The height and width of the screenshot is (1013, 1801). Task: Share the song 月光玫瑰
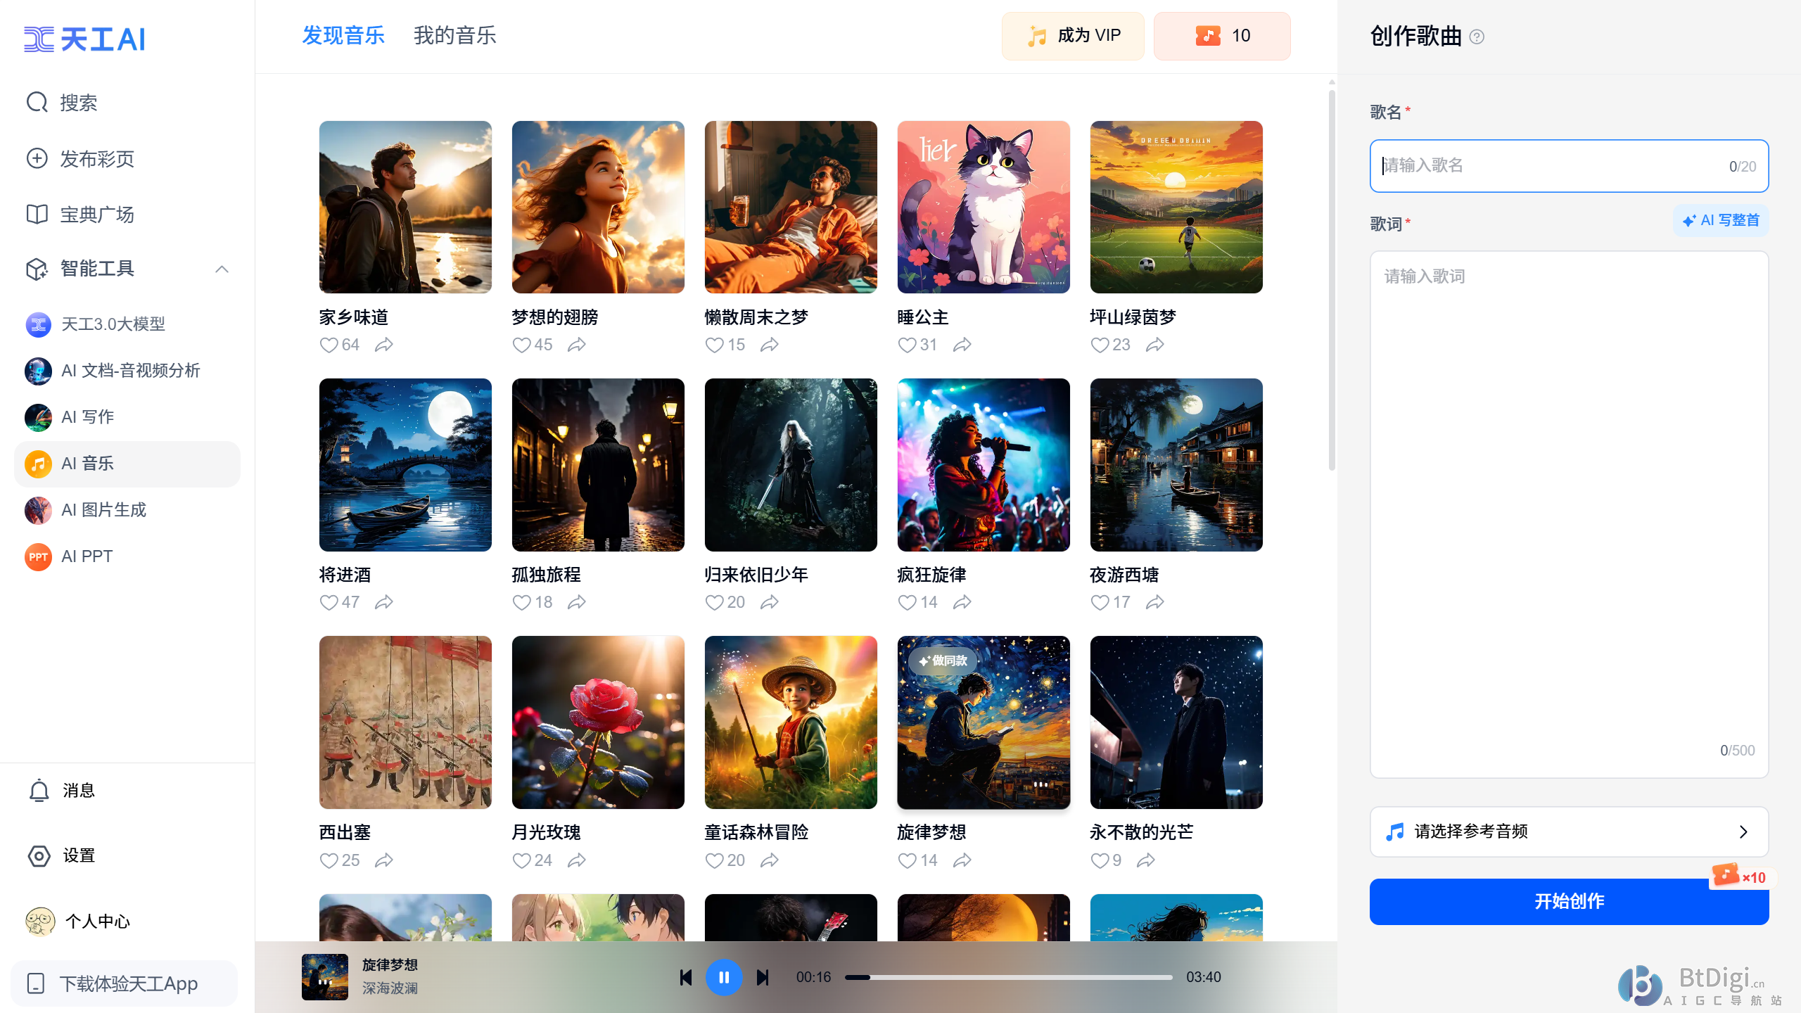pyautogui.click(x=577, y=860)
